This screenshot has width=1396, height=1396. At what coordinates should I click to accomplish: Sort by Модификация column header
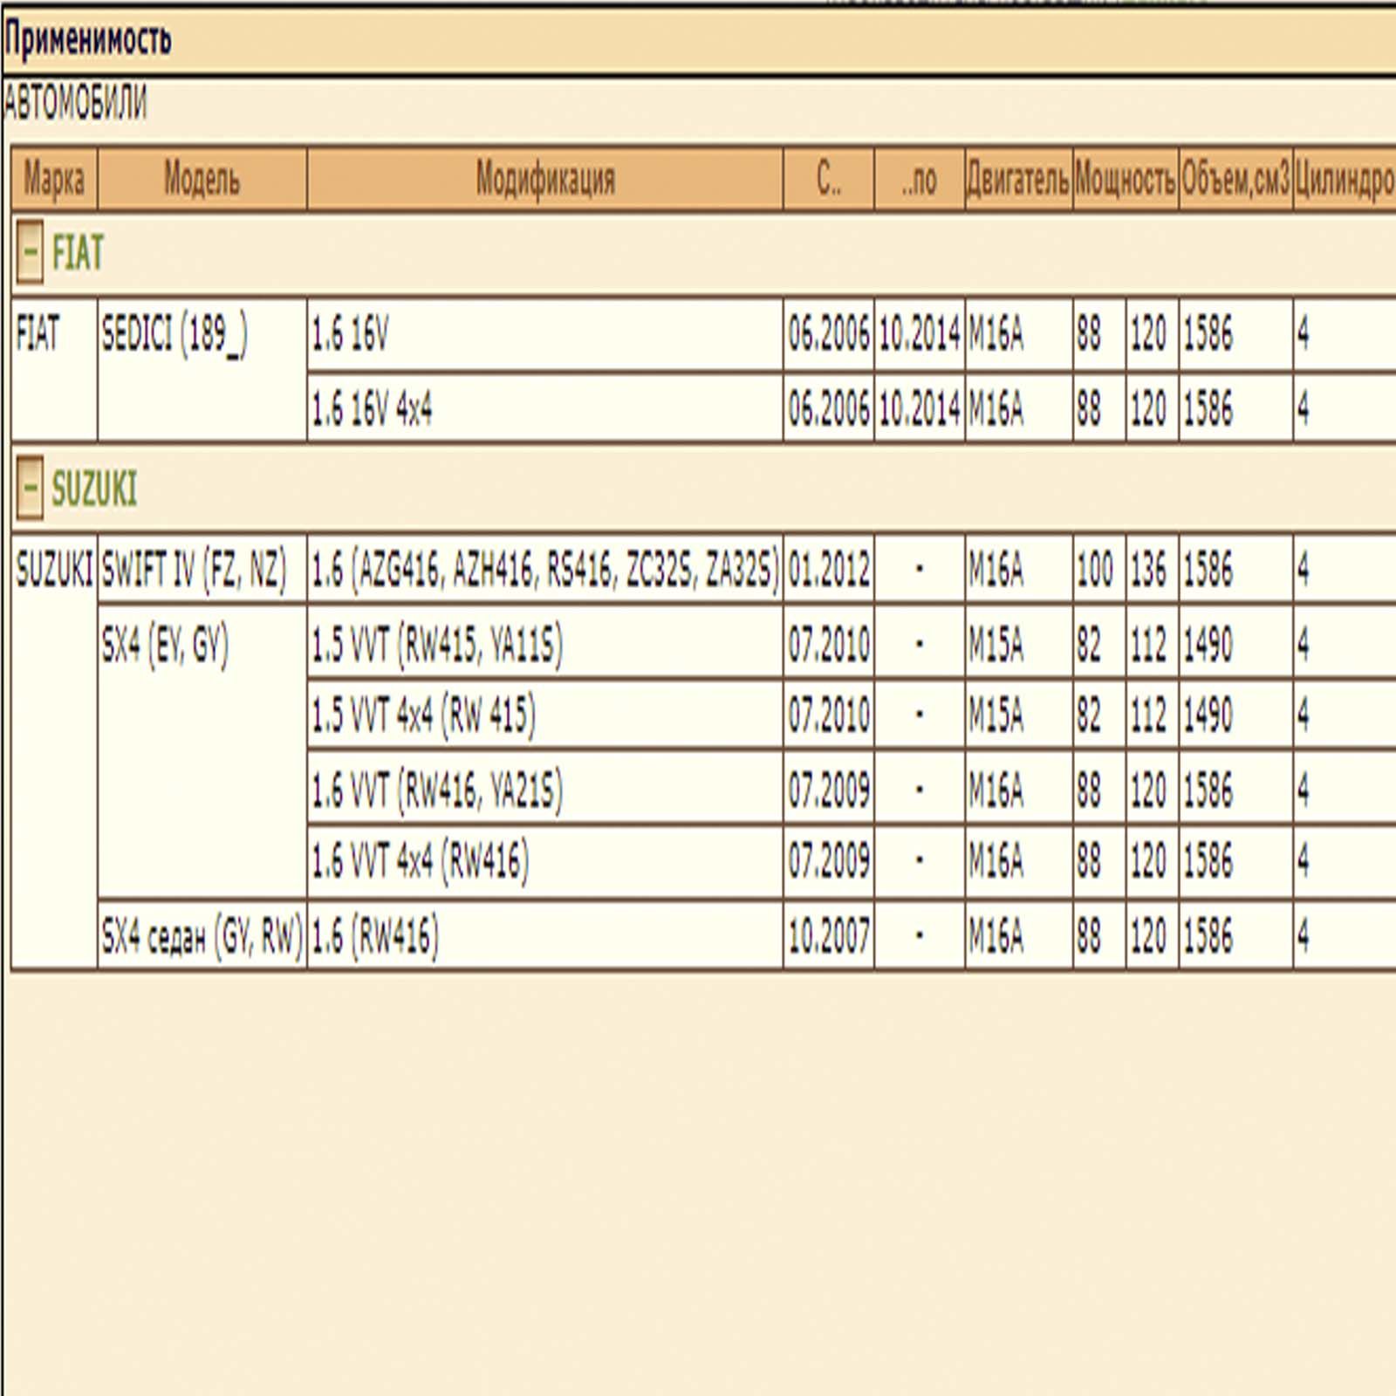click(x=545, y=179)
